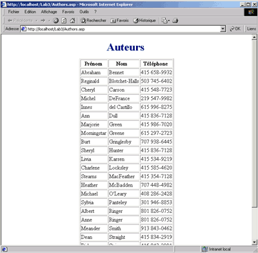Click the Liens links bar label
This screenshot has width=258, height=253.
pyautogui.click(x=252, y=28)
